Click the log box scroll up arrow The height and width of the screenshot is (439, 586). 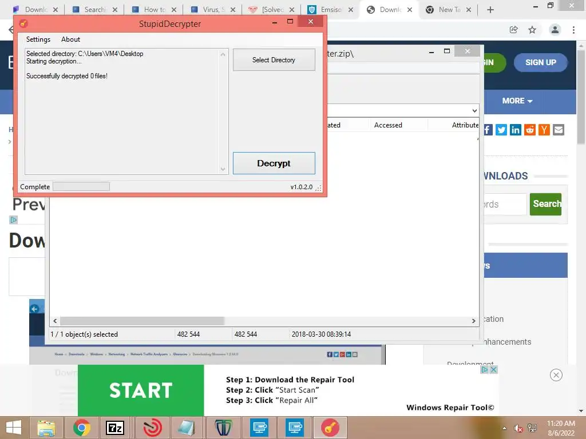click(223, 54)
